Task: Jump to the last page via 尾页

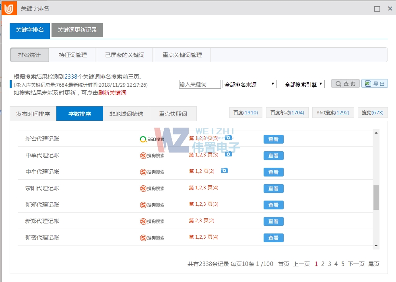Action: (x=373, y=264)
